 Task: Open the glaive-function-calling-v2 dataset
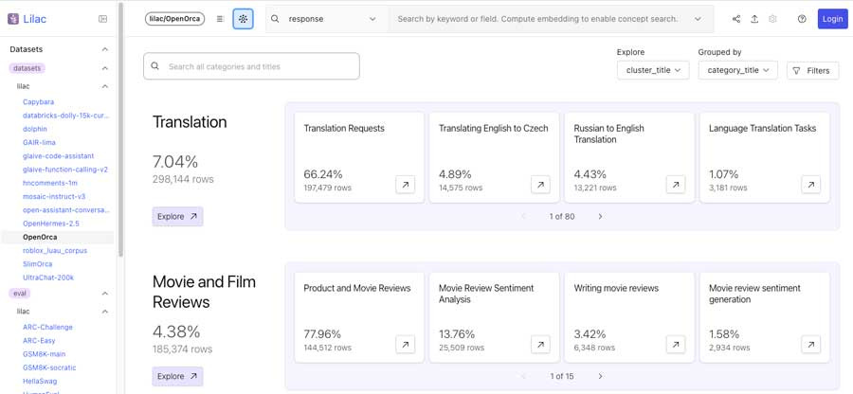click(65, 170)
